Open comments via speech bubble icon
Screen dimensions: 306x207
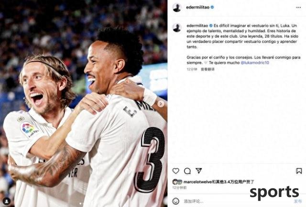187,171
